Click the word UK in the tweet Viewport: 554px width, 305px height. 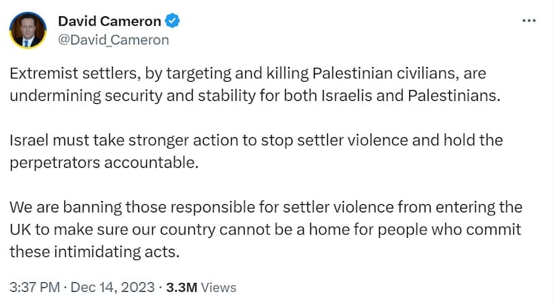(21, 229)
